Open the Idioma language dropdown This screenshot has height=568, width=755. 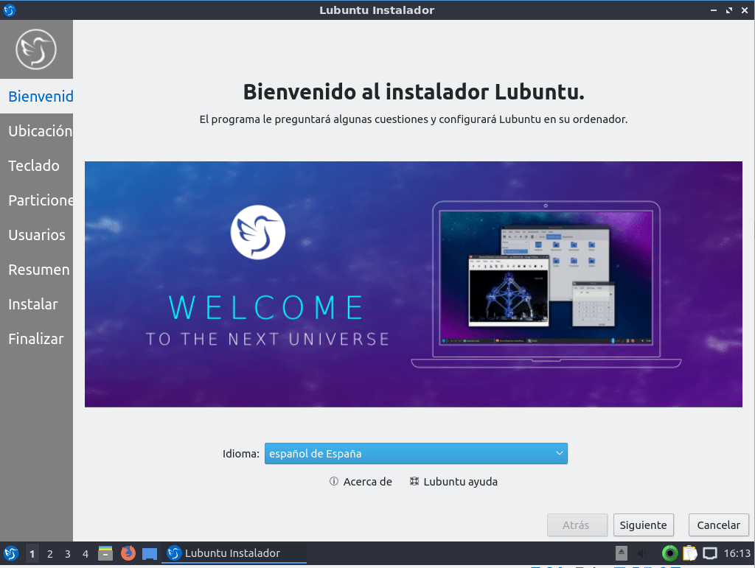[416, 453]
